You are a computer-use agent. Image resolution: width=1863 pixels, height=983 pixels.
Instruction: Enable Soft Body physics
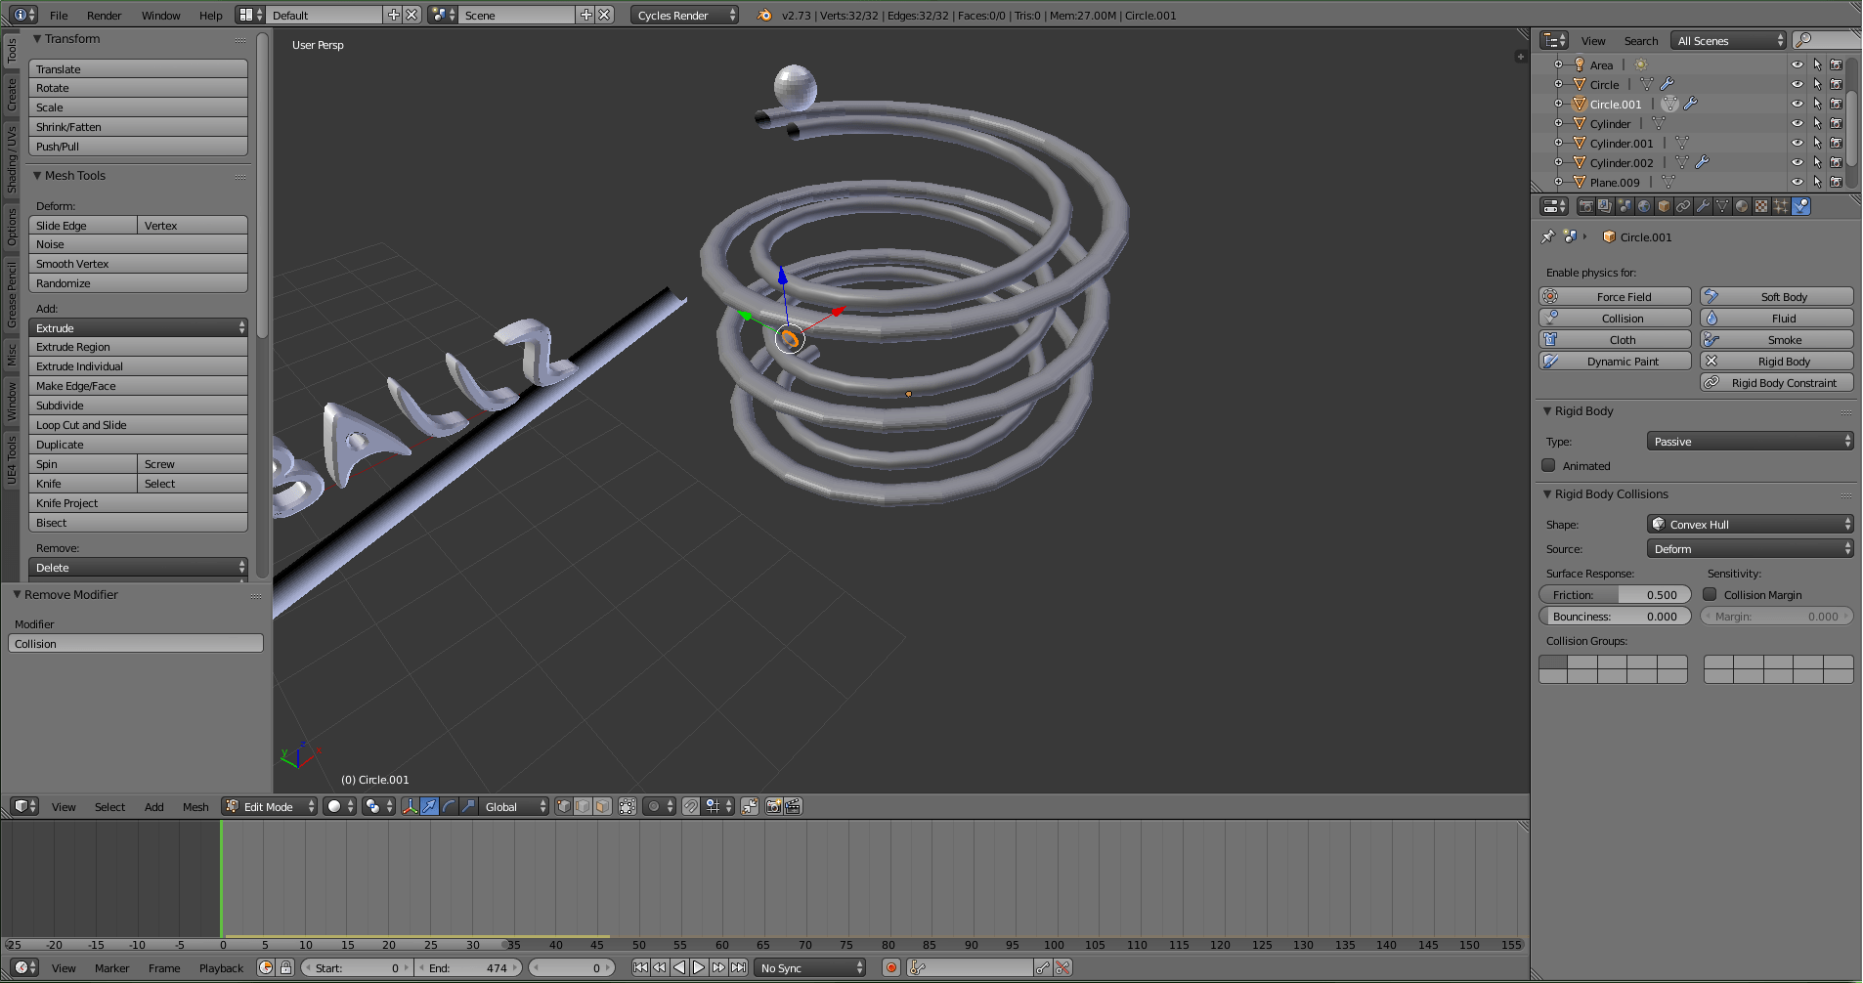tap(1777, 296)
